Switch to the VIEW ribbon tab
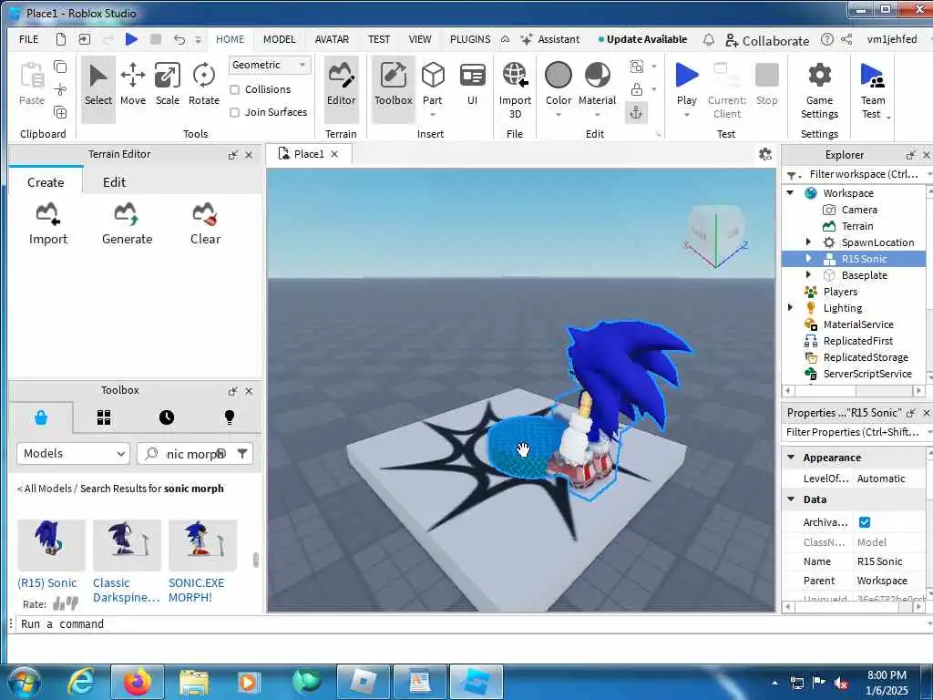933x700 pixels. [x=419, y=39]
